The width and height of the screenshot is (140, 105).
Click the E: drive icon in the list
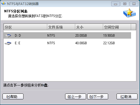click(8, 43)
